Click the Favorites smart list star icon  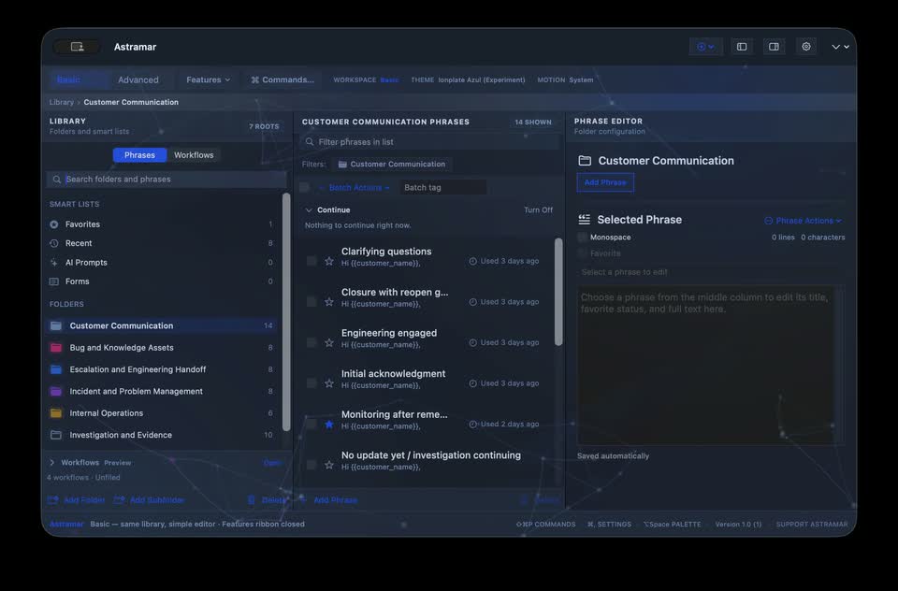pos(54,224)
